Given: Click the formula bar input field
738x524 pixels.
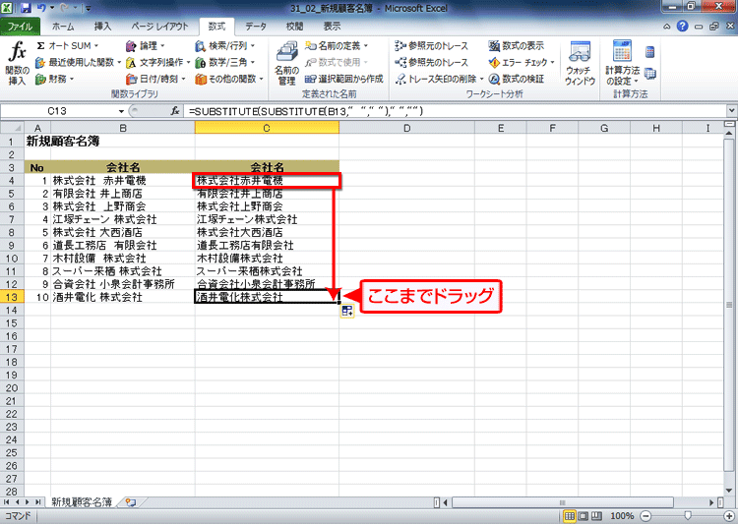Looking at the screenshot, I should point(456,111).
